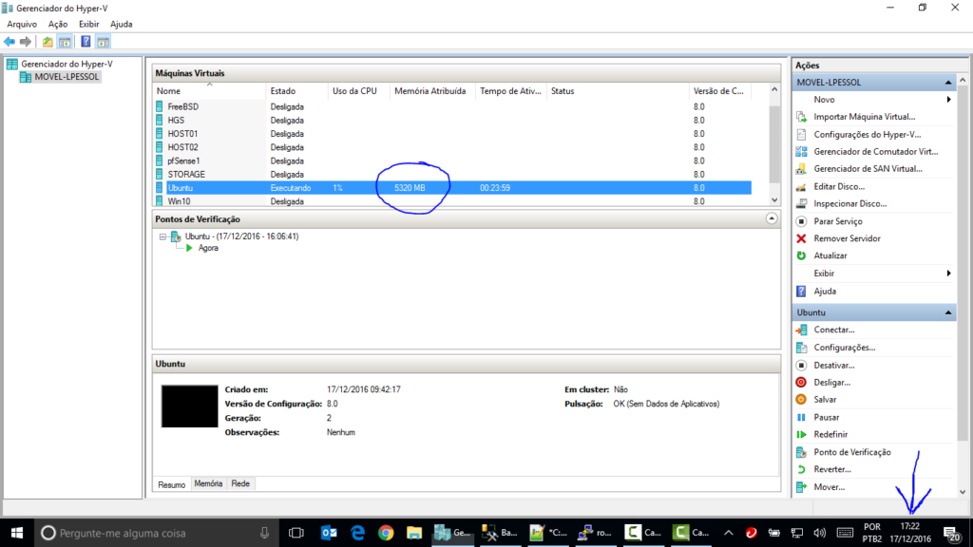Click the Show/Hide Console Tree toolbar icon
Screen dimensions: 973x547
coord(65,42)
